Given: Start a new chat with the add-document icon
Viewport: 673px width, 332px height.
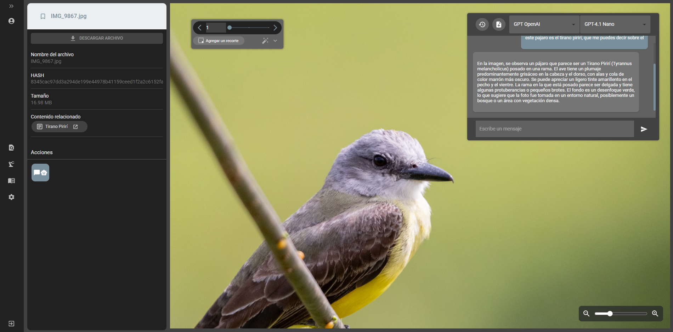Looking at the screenshot, I should tap(499, 24).
